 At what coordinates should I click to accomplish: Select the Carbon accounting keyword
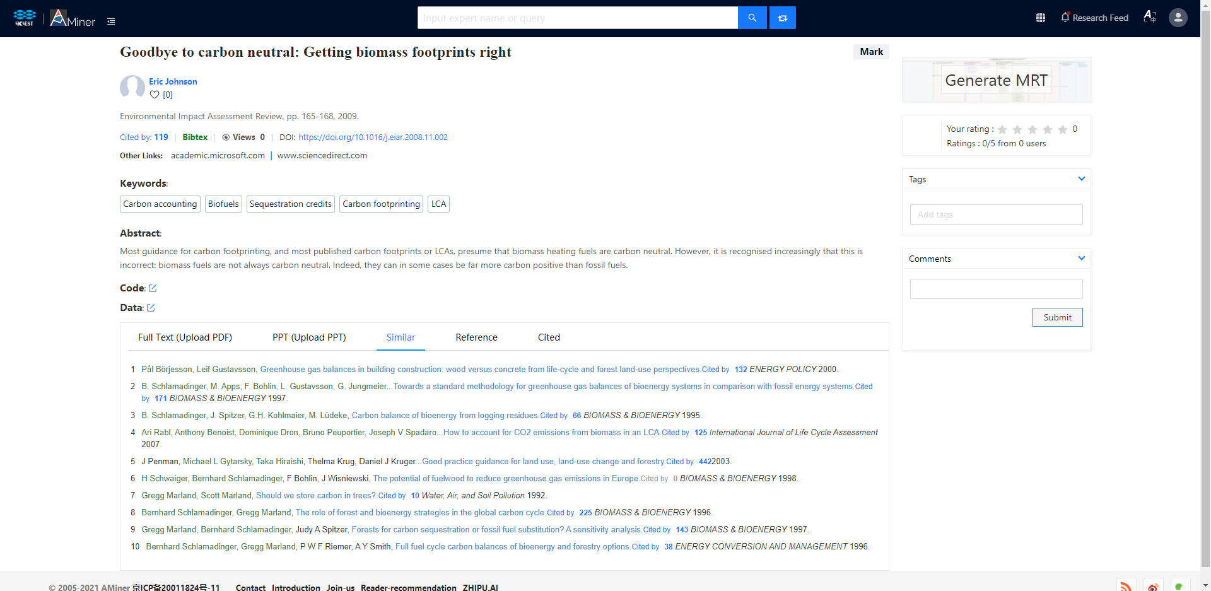click(x=160, y=204)
